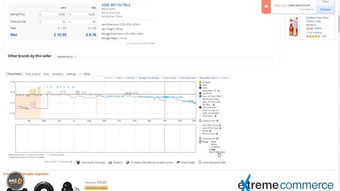The image size is (340, 191).
Task: Click the globe icon for international prices
Action: (127, 162)
